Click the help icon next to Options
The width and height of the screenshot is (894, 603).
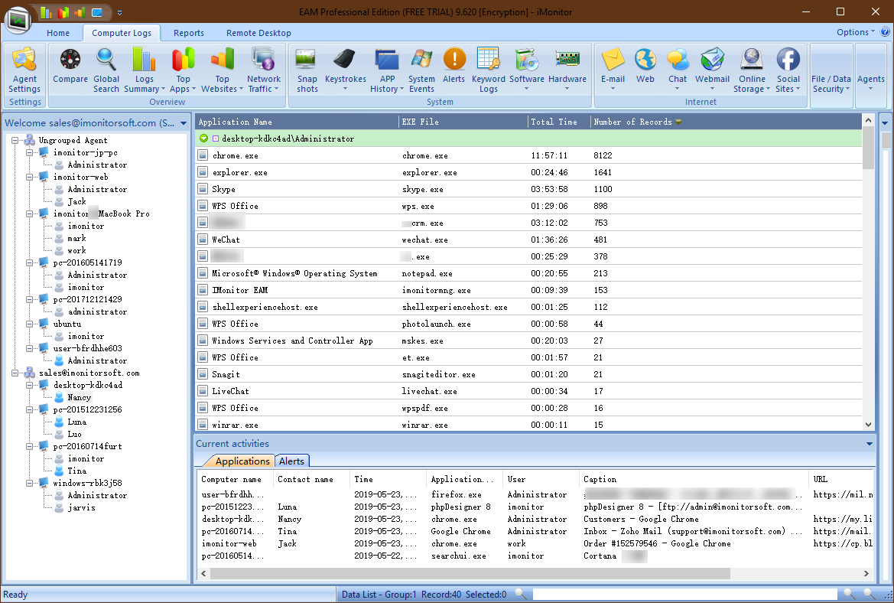(885, 32)
